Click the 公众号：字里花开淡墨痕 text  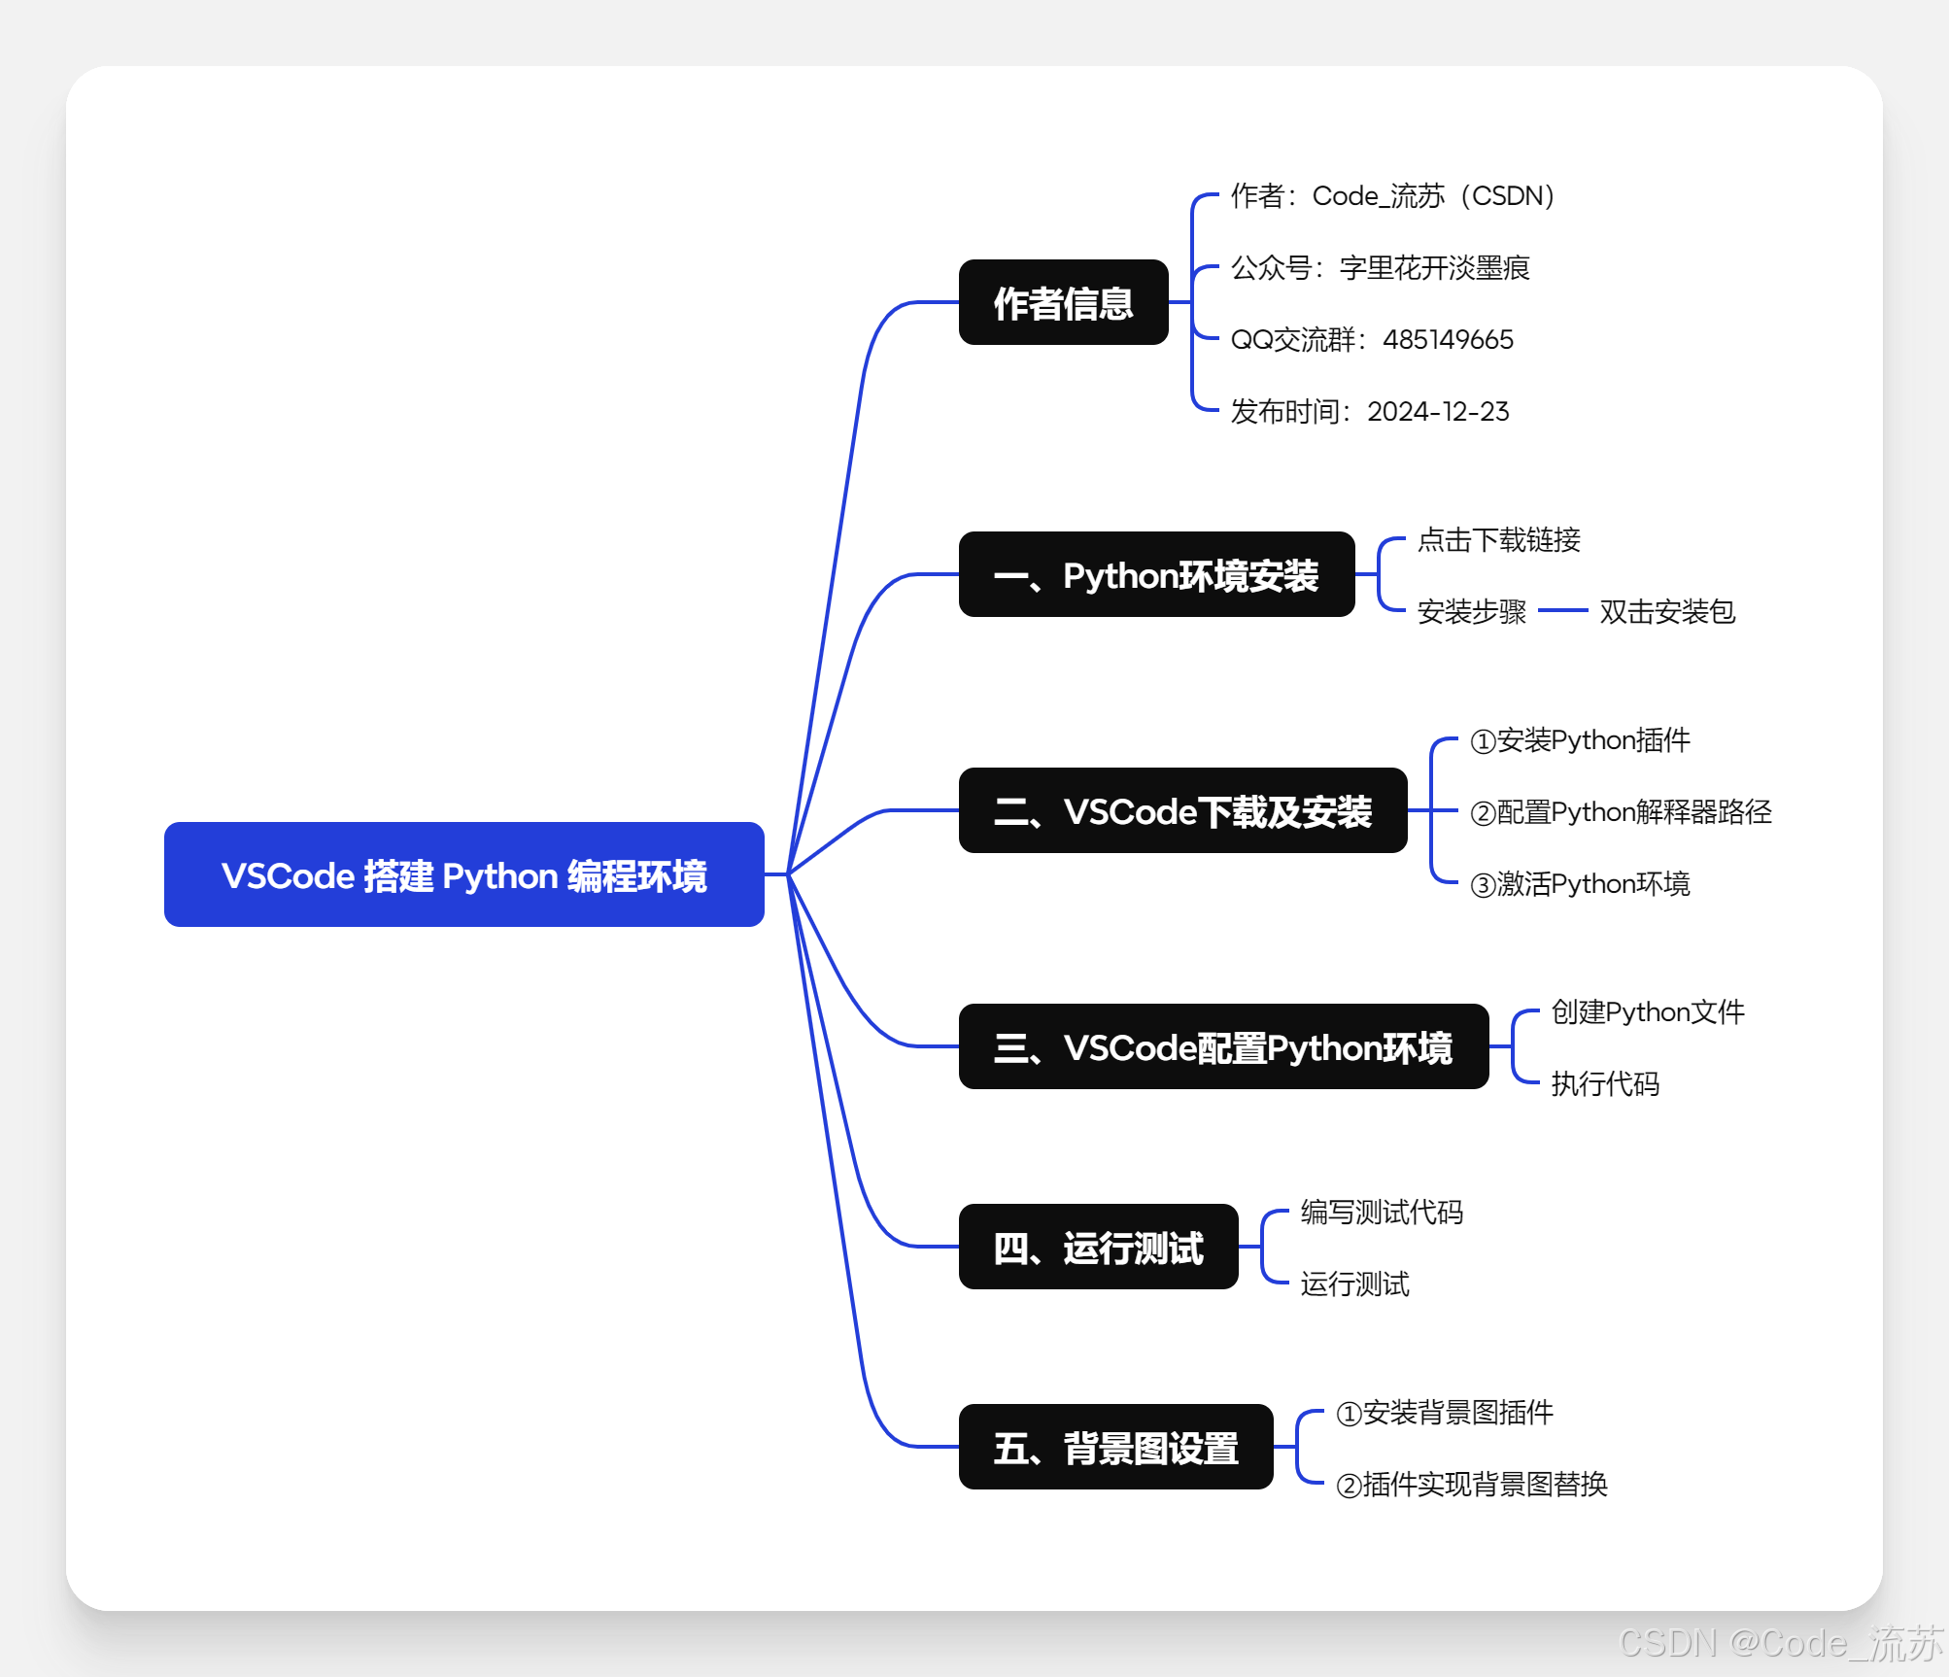point(1380,268)
